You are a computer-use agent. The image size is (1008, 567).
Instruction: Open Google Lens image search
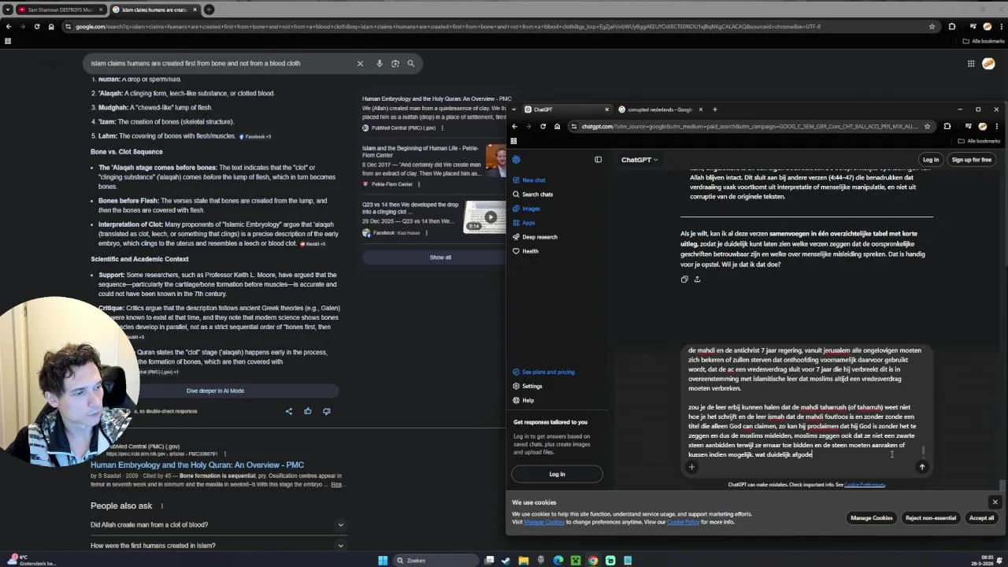pos(395,63)
